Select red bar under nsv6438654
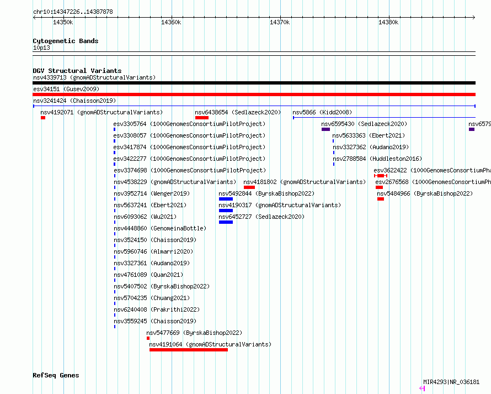491x394 pixels. click(202, 118)
